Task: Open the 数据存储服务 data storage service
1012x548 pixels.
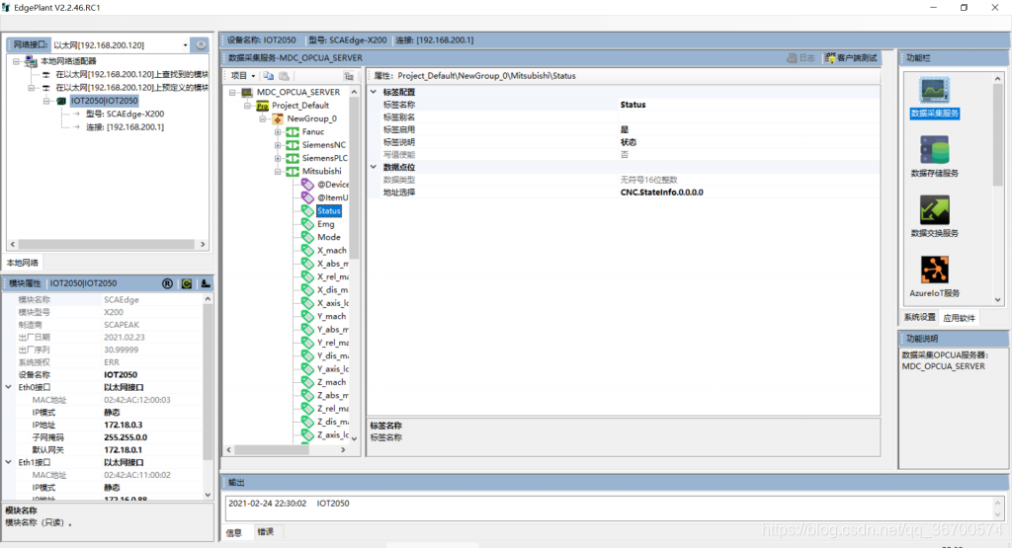Action: 934,157
